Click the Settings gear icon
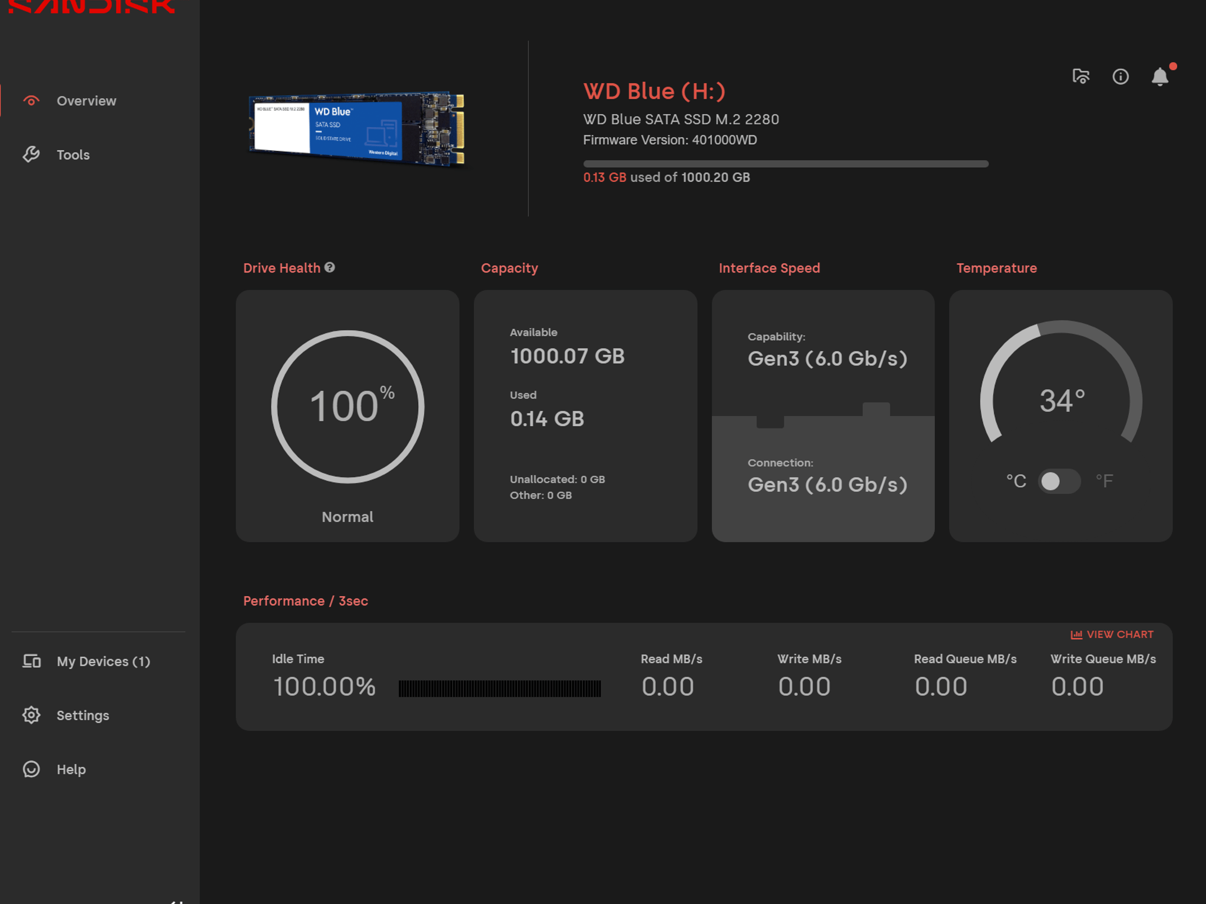Viewport: 1206px width, 904px height. pyautogui.click(x=31, y=715)
